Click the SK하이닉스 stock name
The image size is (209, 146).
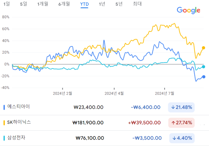point(19,122)
